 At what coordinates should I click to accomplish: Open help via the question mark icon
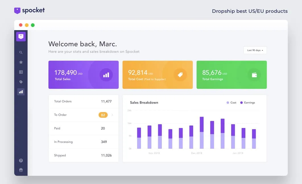(21, 160)
